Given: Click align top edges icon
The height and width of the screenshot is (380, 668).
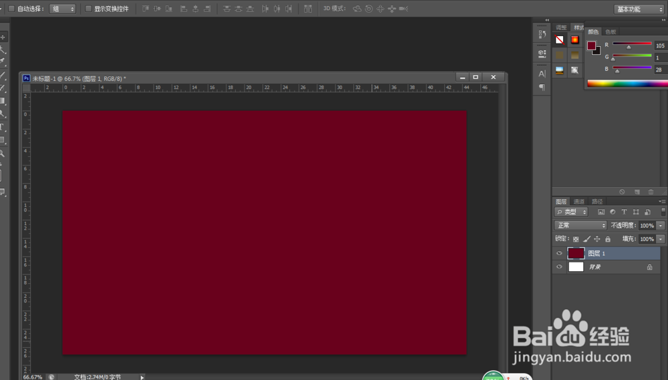Looking at the screenshot, I should (x=146, y=9).
